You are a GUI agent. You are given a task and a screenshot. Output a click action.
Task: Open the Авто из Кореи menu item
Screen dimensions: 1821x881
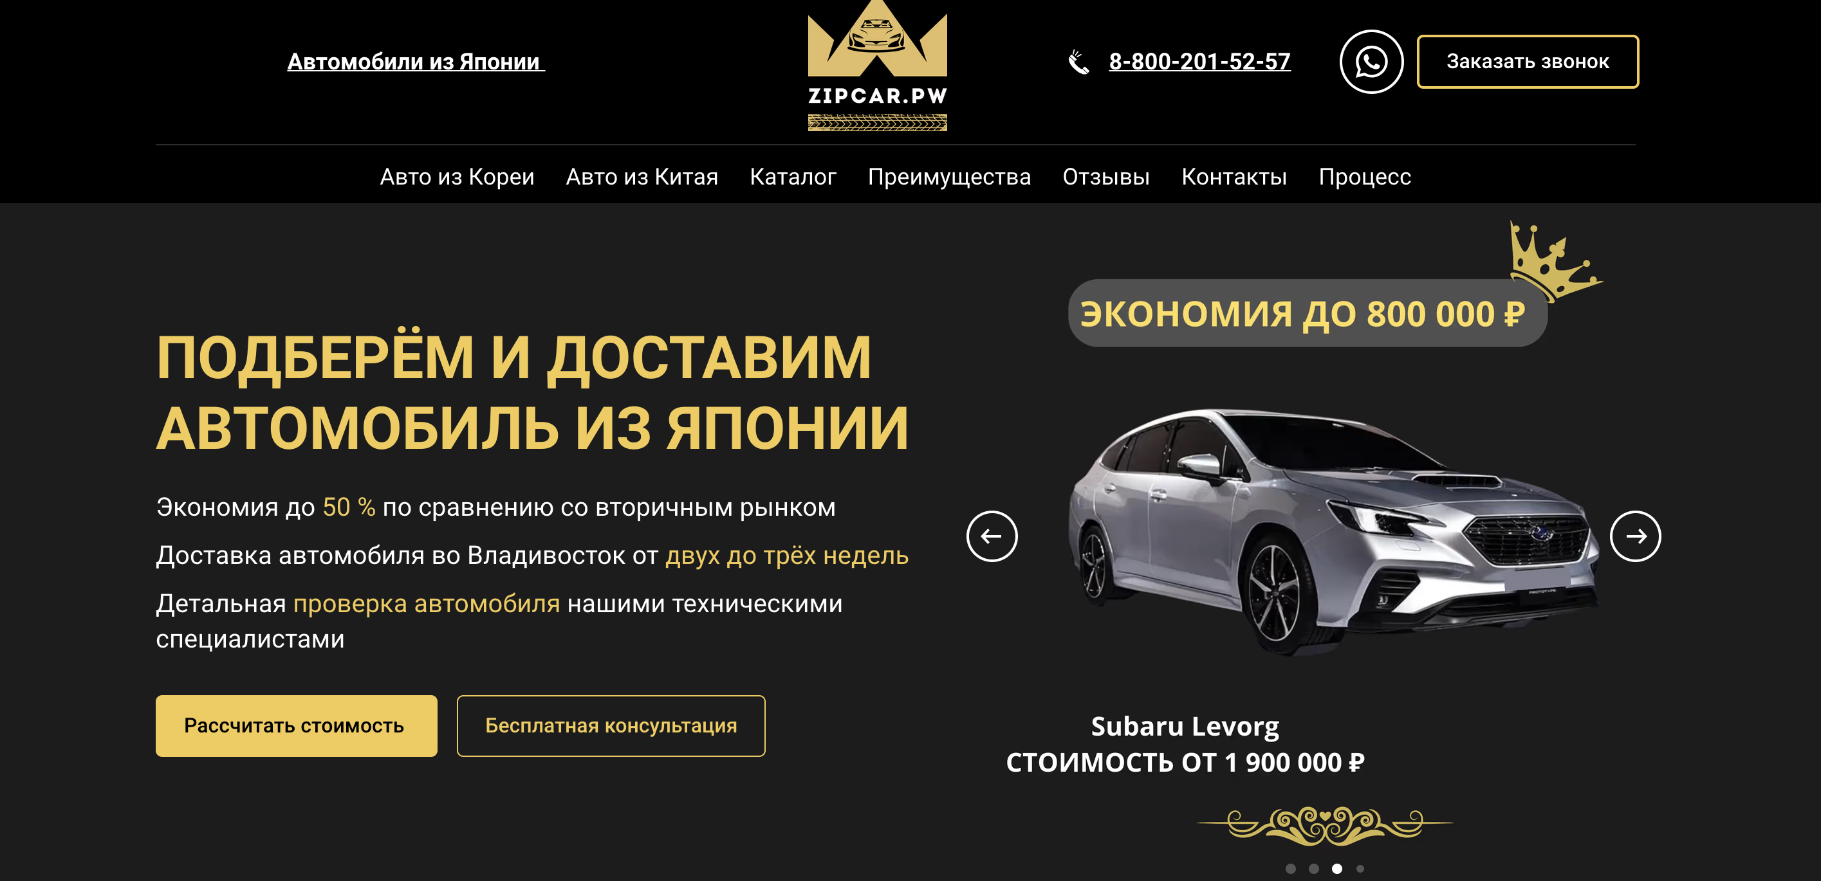457,177
